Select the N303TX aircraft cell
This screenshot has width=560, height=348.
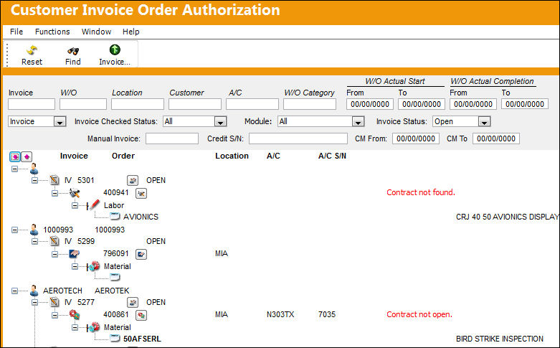coord(280,314)
